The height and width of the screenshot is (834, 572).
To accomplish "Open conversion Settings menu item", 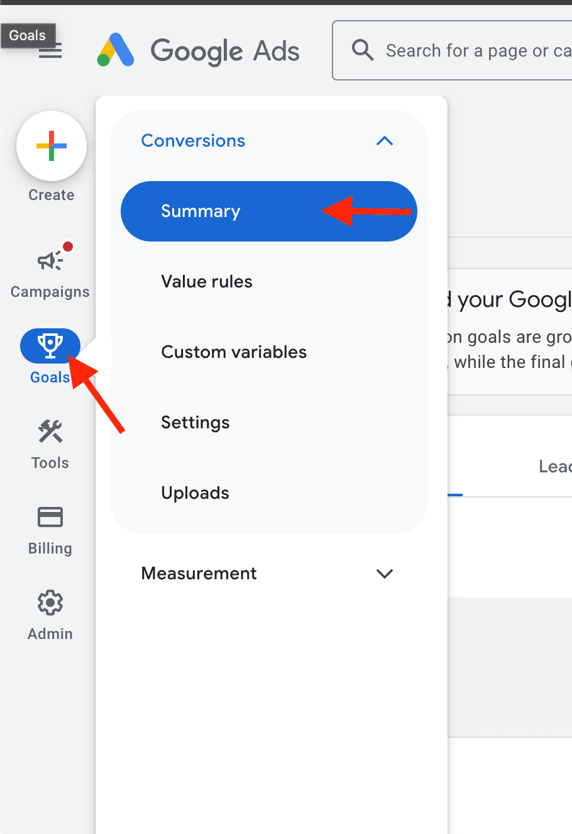I will pyautogui.click(x=269, y=423).
